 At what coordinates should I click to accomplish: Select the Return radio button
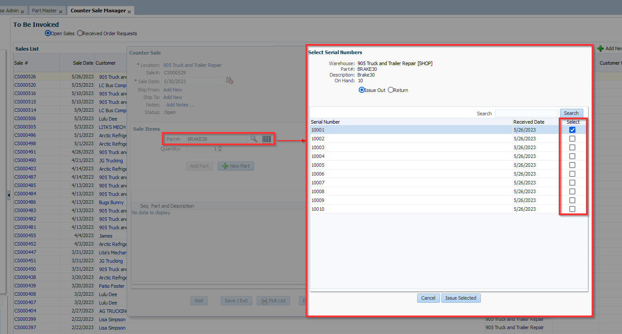coord(390,90)
